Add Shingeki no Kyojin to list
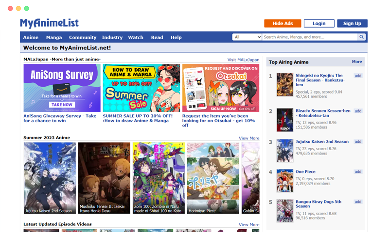The image size is (389, 232). 358,76
